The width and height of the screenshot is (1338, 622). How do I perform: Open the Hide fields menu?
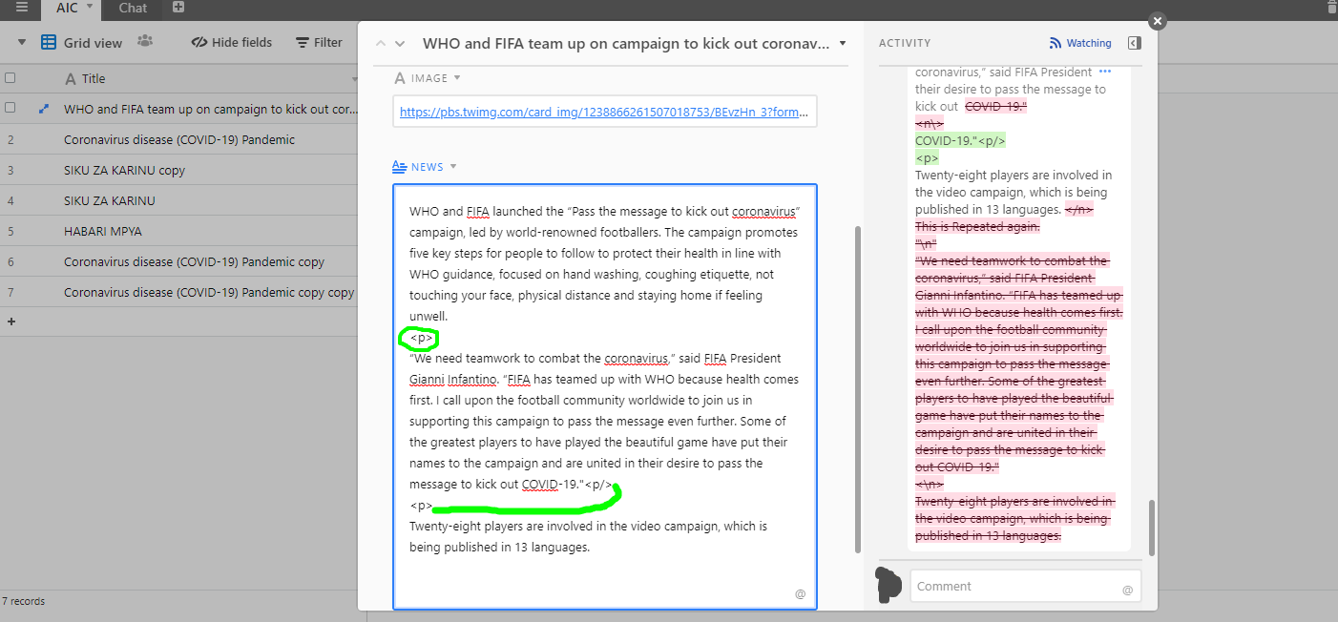point(232,43)
